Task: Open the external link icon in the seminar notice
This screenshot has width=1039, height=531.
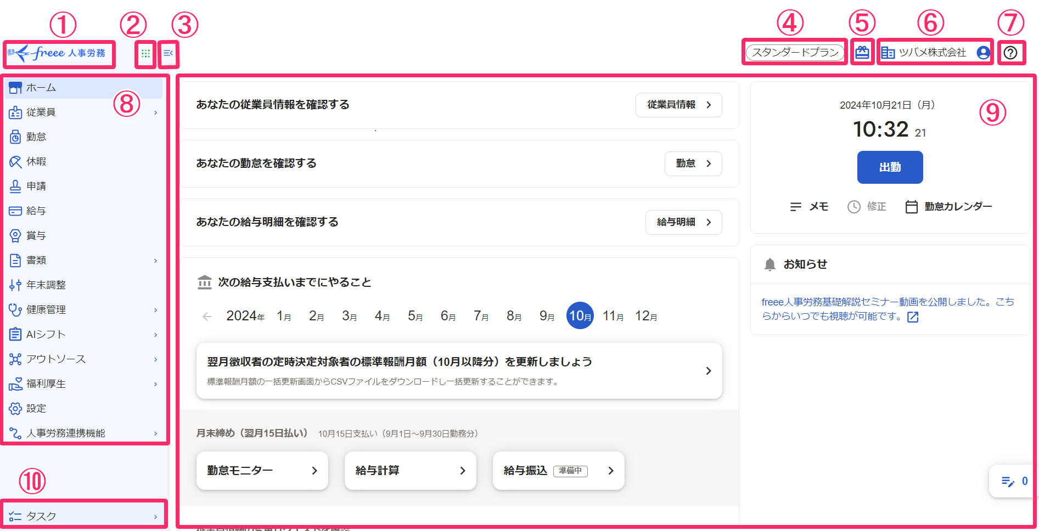Action: pos(913,317)
